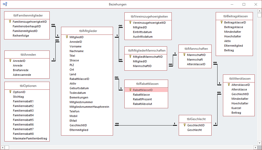Select the tblMannschaften table header
The image size is (262, 150).
pos(195,49)
